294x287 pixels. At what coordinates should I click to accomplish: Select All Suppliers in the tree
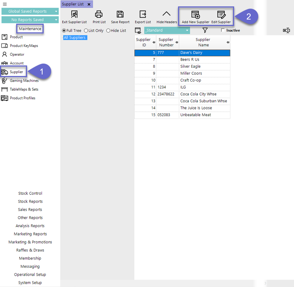coord(75,38)
